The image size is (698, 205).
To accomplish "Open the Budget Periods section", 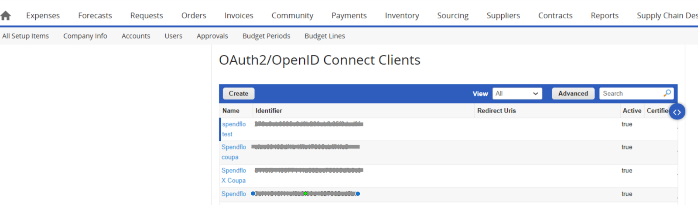I will click(266, 36).
